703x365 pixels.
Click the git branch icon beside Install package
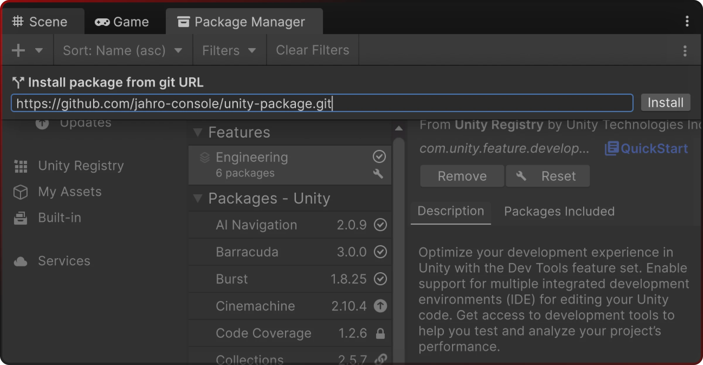[18, 82]
